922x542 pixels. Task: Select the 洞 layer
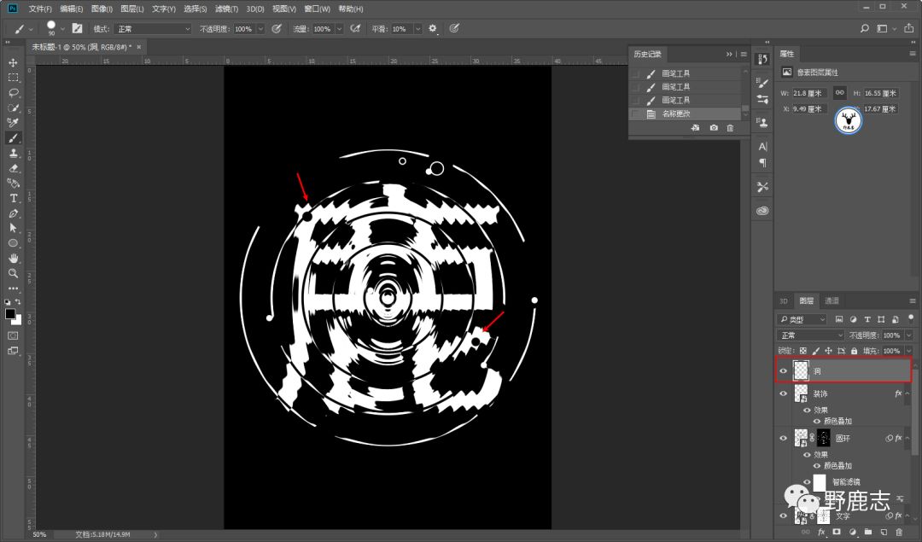(843, 371)
